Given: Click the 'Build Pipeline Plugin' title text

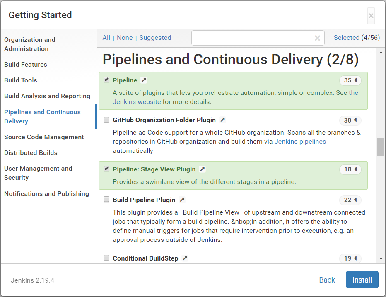Looking at the screenshot, I should click(x=144, y=200).
